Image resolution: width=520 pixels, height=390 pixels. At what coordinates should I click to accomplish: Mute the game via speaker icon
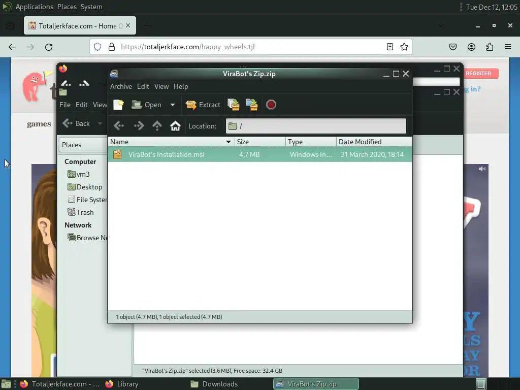482,169
